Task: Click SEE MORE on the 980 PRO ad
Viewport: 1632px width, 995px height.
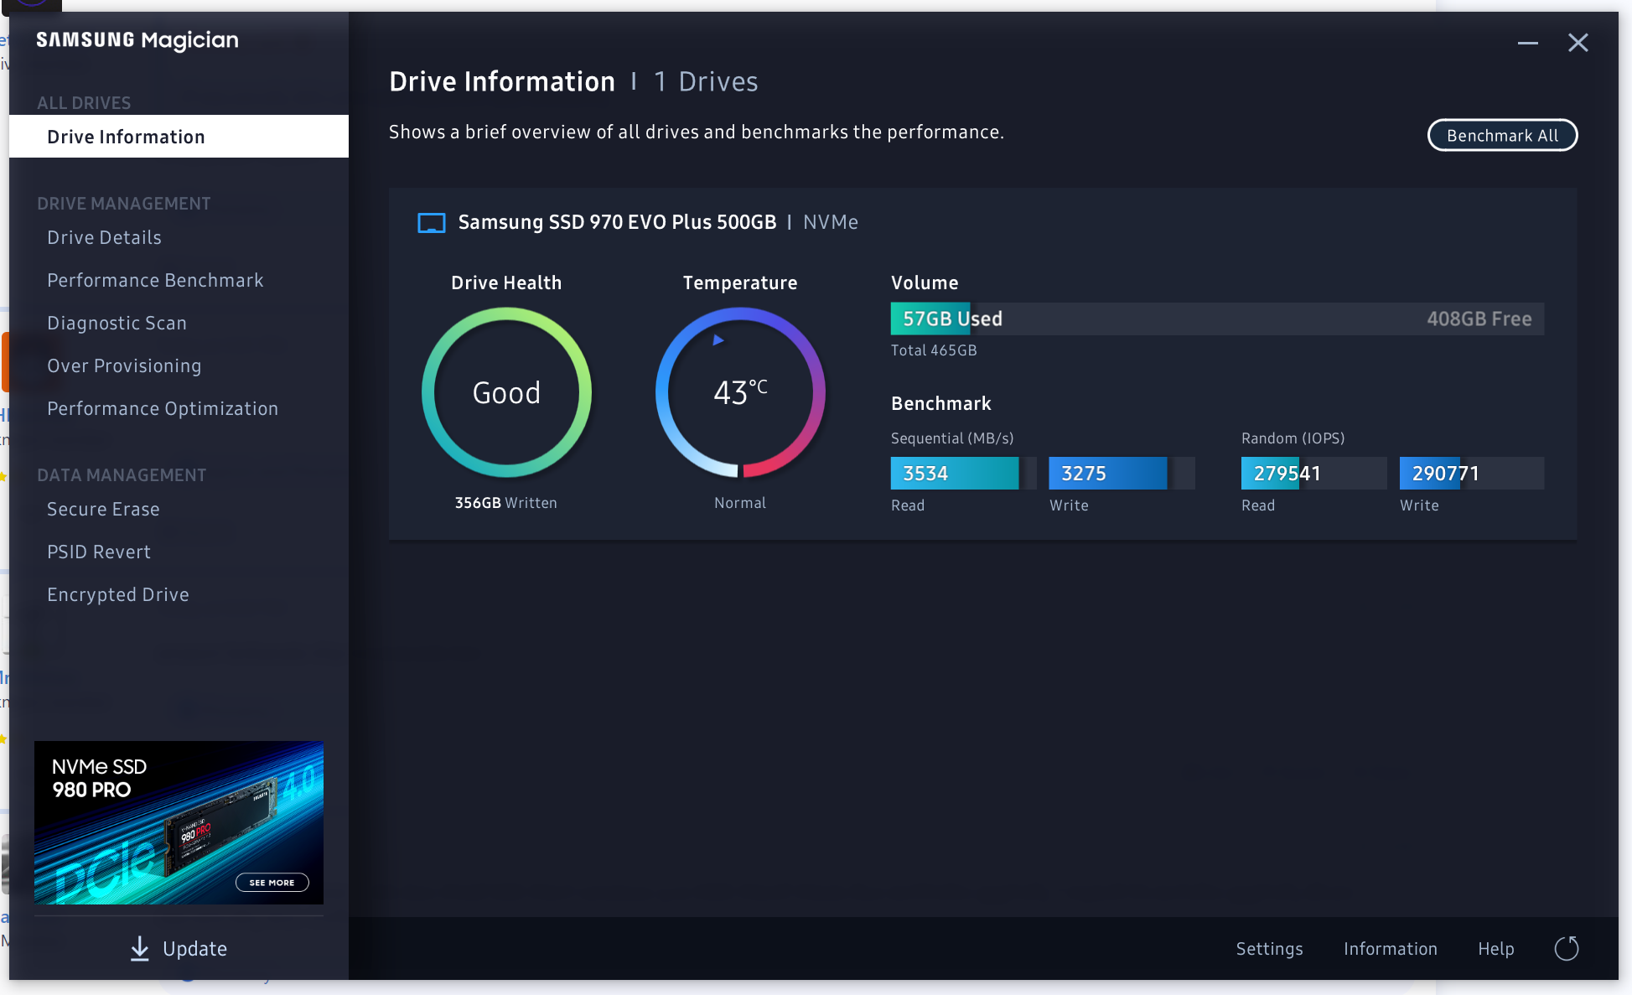Action: (272, 883)
